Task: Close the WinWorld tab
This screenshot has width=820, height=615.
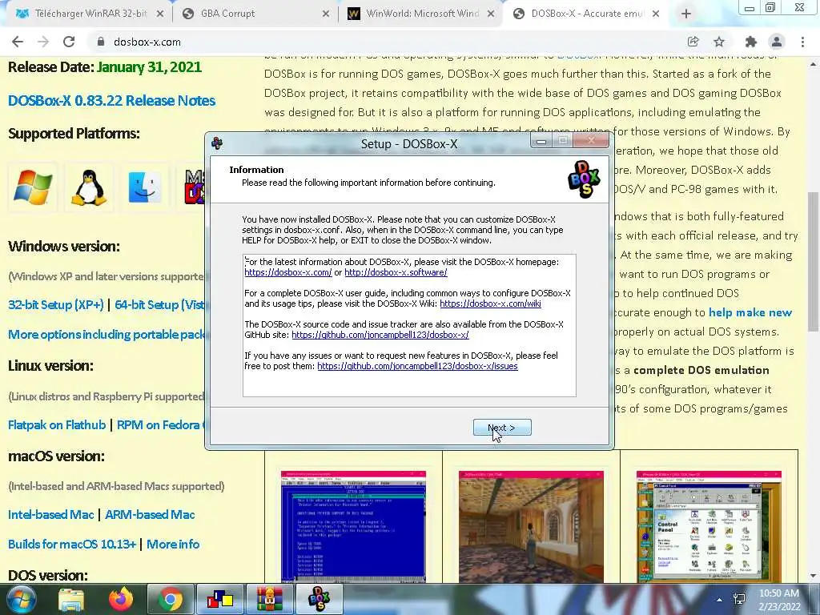Action: click(491, 14)
